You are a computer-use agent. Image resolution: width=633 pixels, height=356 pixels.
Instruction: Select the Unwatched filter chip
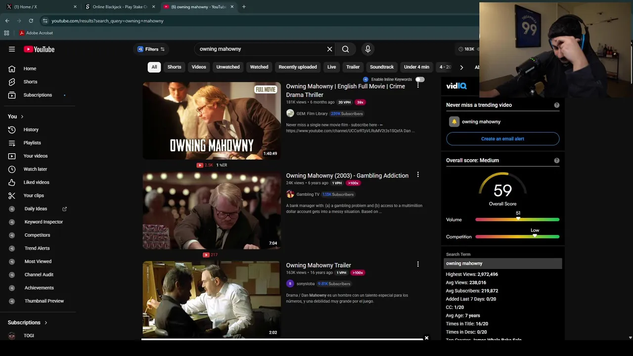point(228,67)
